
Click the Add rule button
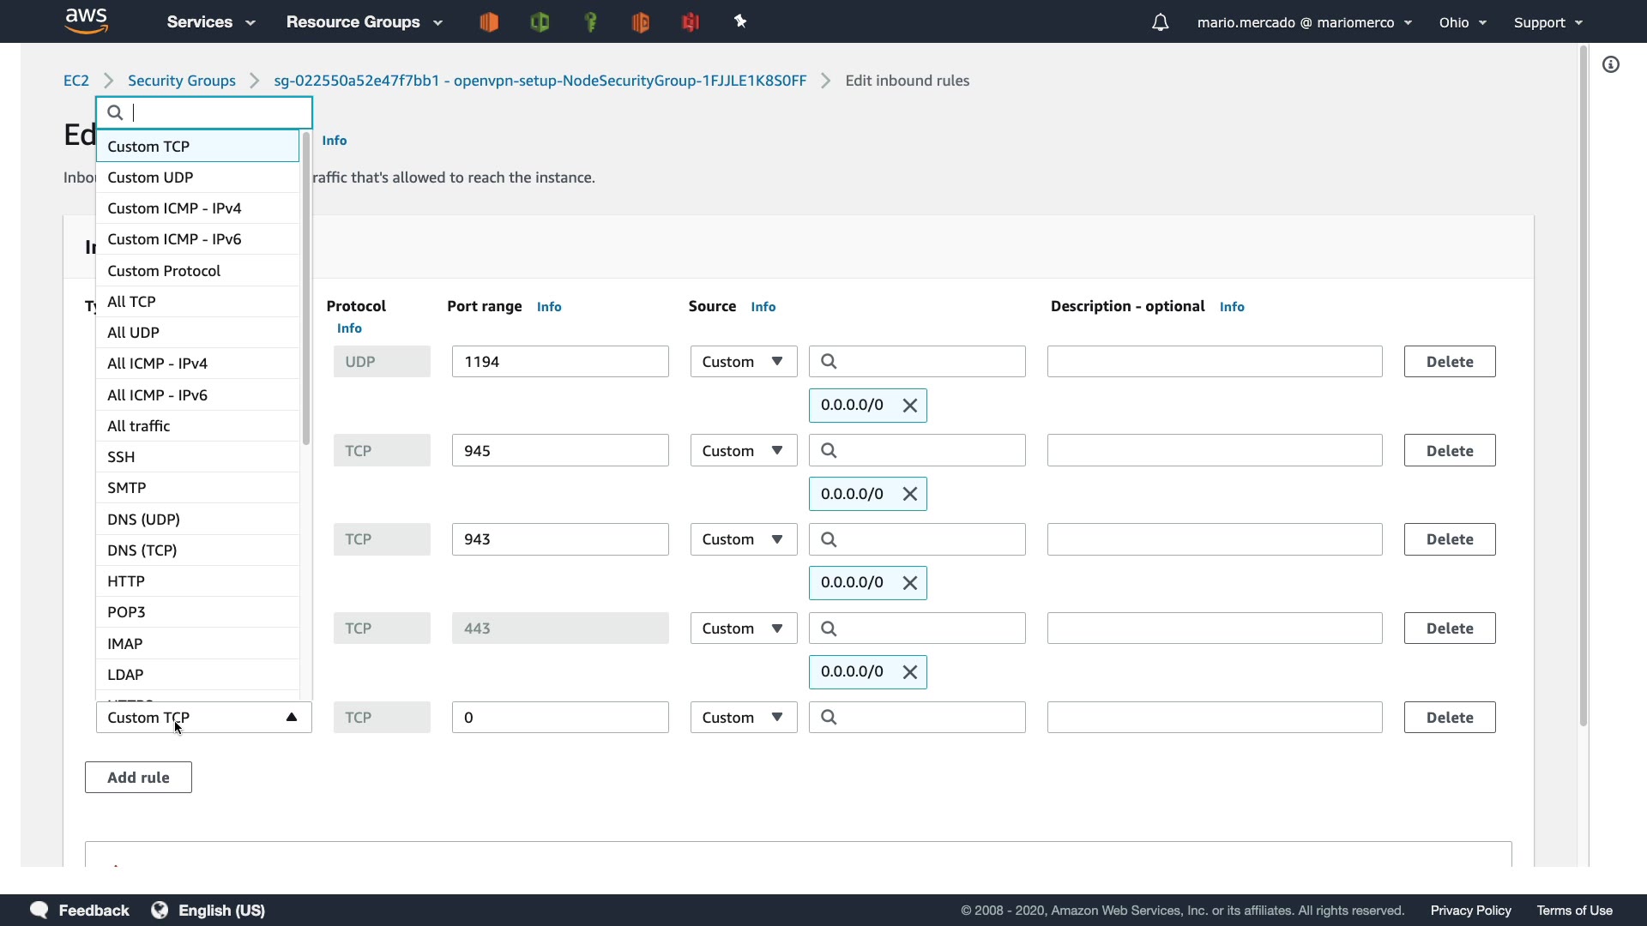(138, 778)
